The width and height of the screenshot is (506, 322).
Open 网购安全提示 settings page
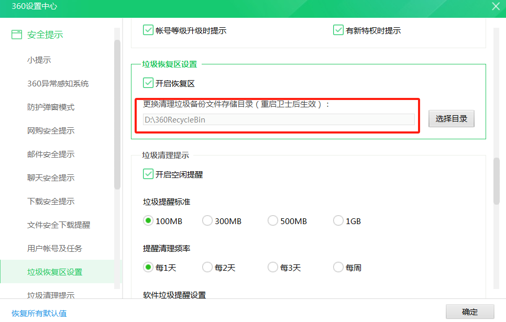point(51,131)
